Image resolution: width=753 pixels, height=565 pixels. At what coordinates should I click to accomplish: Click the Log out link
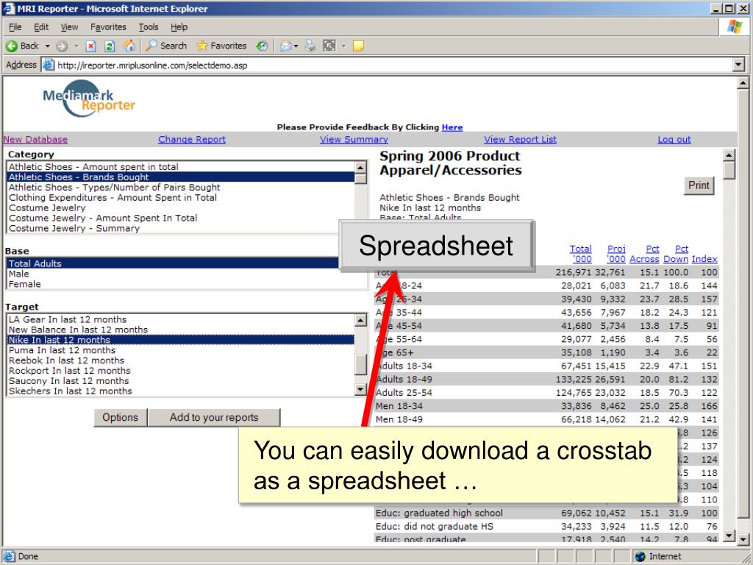pyautogui.click(x=674, y=139)
